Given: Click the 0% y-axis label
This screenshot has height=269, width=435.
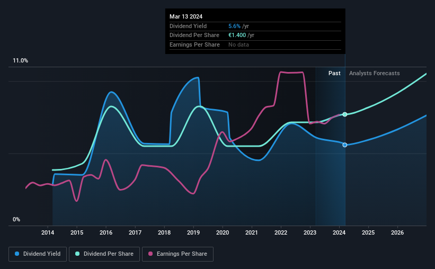Looking at the screenshot, I should 16,219.
